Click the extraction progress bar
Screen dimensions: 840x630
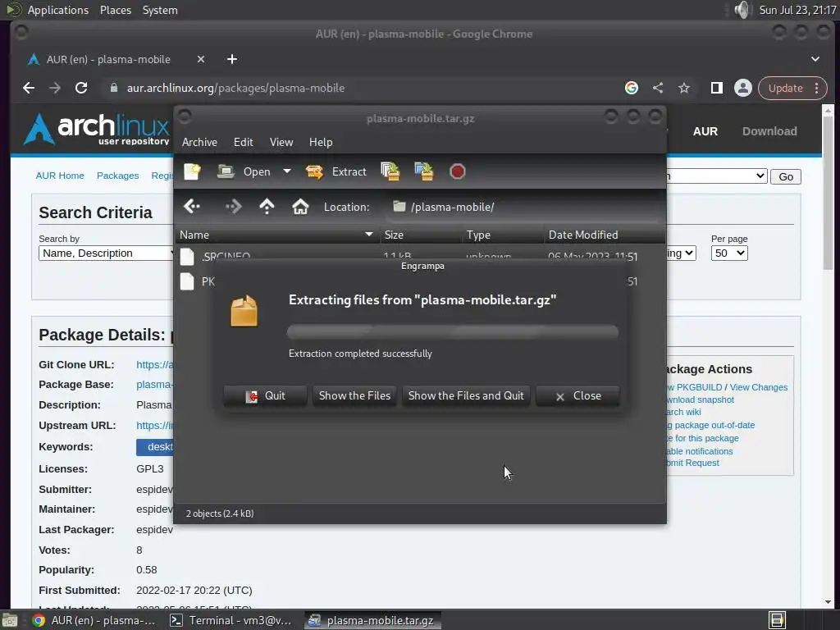click(x=453, y=331)
